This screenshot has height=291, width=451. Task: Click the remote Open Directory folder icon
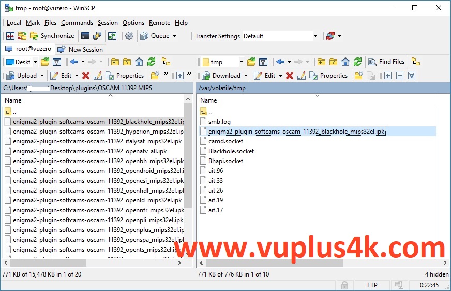point(251,62)
